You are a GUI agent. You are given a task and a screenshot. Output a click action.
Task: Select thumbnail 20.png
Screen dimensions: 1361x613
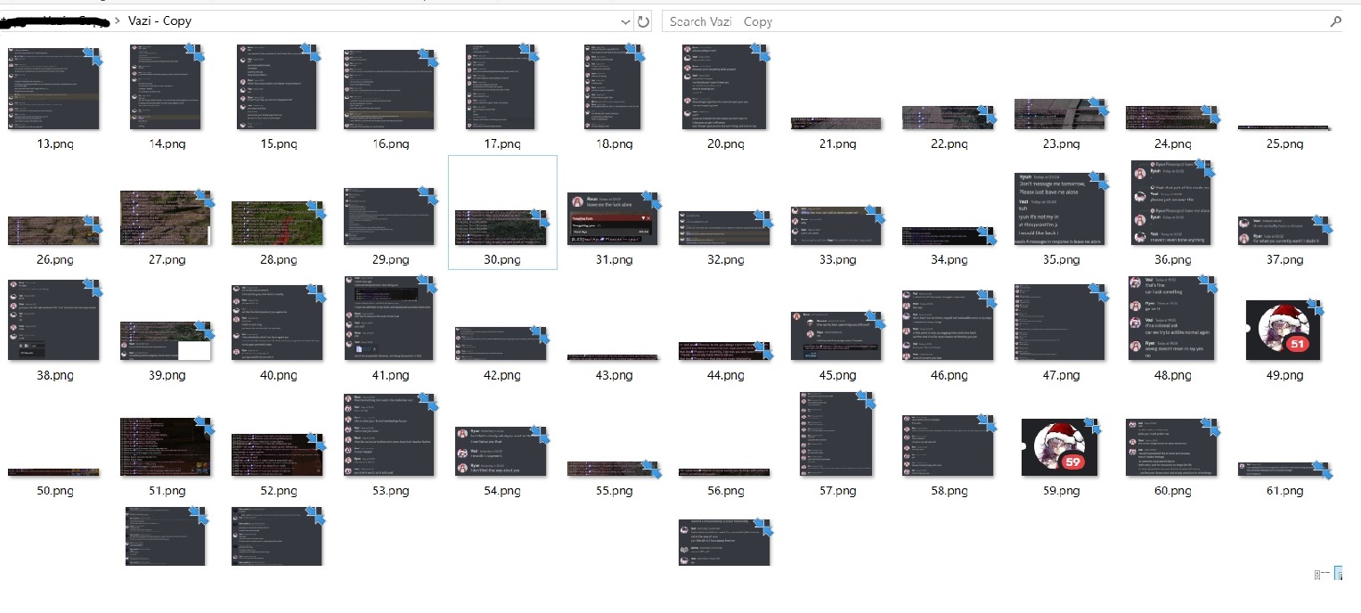point(724,87)
